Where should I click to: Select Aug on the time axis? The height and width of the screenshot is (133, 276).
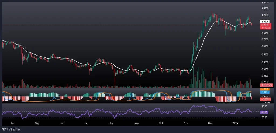pyautogui.click(x=112, y=123)
